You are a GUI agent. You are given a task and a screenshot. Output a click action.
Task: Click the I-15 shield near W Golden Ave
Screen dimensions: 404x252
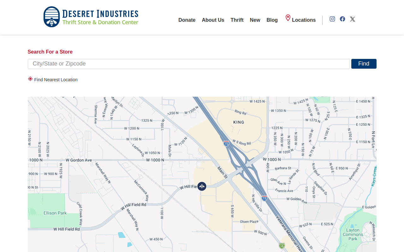264,198
